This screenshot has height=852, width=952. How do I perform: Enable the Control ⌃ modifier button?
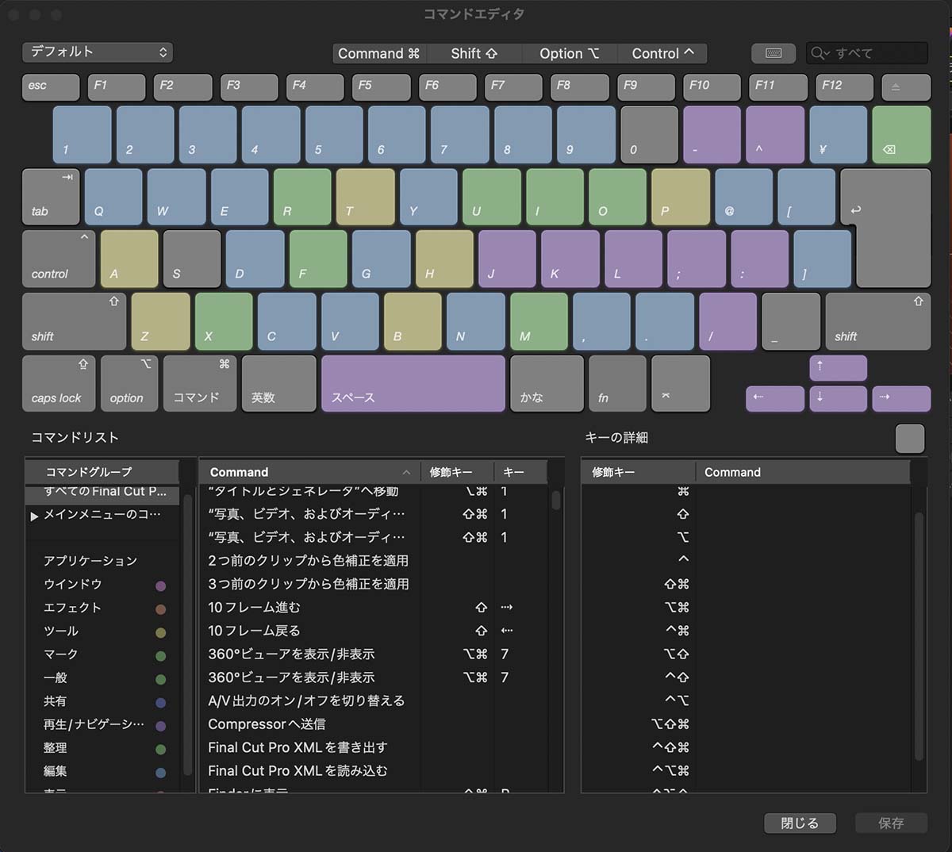pos(662,53)
